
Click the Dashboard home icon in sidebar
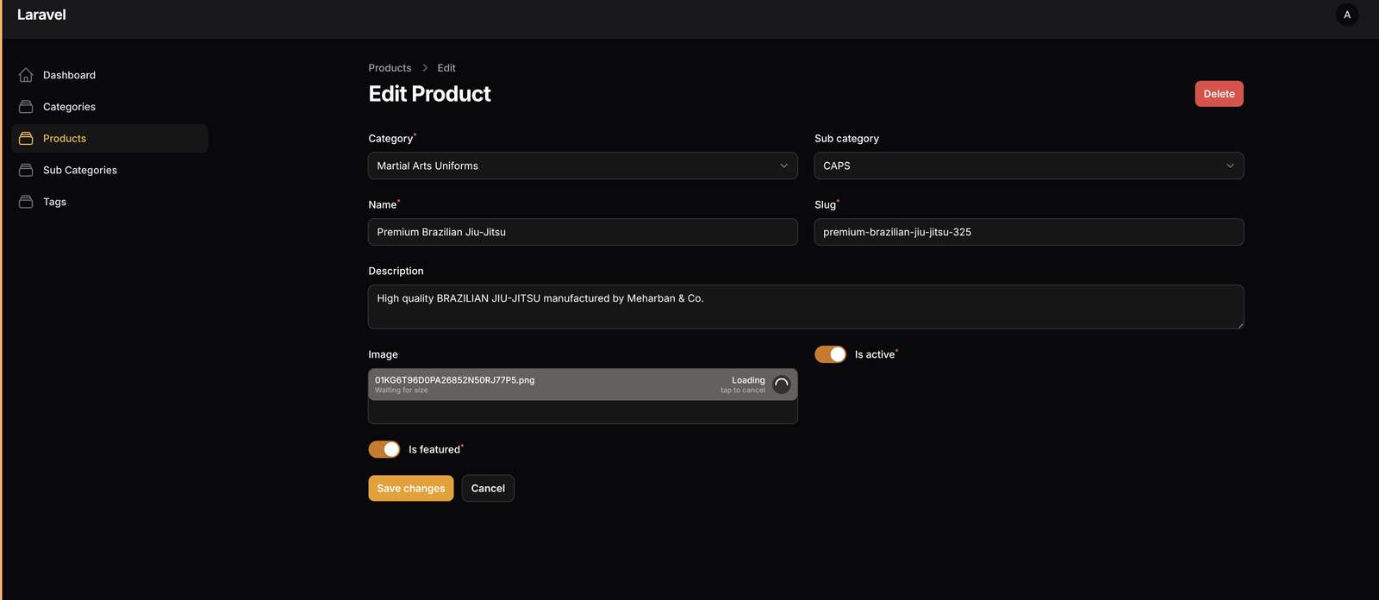click(26, 75)
